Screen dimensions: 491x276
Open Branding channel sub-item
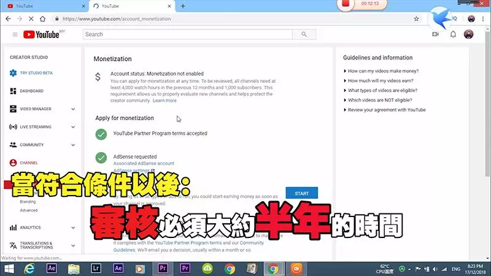[x=28, y=202]
